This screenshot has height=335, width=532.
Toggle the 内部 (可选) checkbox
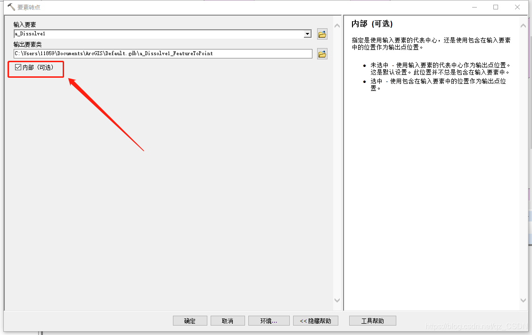point(18,67)
